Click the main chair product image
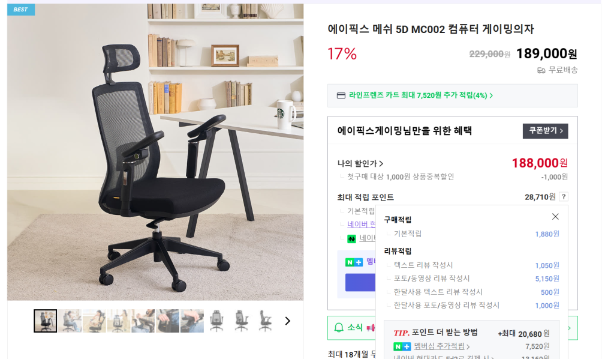This screenshot has height=359, width=614. pos(155,152)
